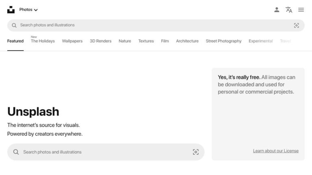
Task: Click the hero search input field
Action: [x=106, y=152]
